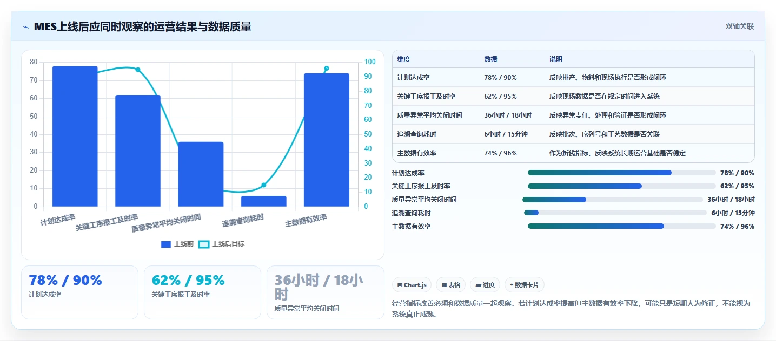Click the table cell 74% / 96%

tap(500, 153)
